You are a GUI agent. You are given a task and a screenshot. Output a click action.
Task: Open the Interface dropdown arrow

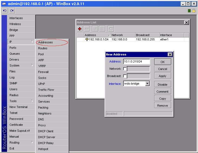point(147,84)
